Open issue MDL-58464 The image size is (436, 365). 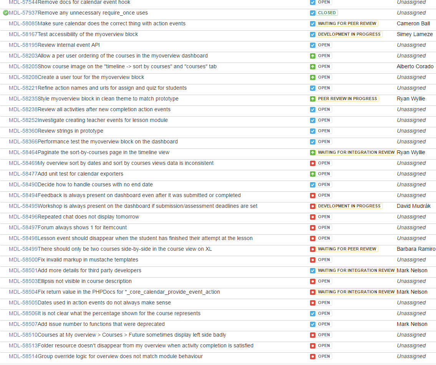(23, 152)
